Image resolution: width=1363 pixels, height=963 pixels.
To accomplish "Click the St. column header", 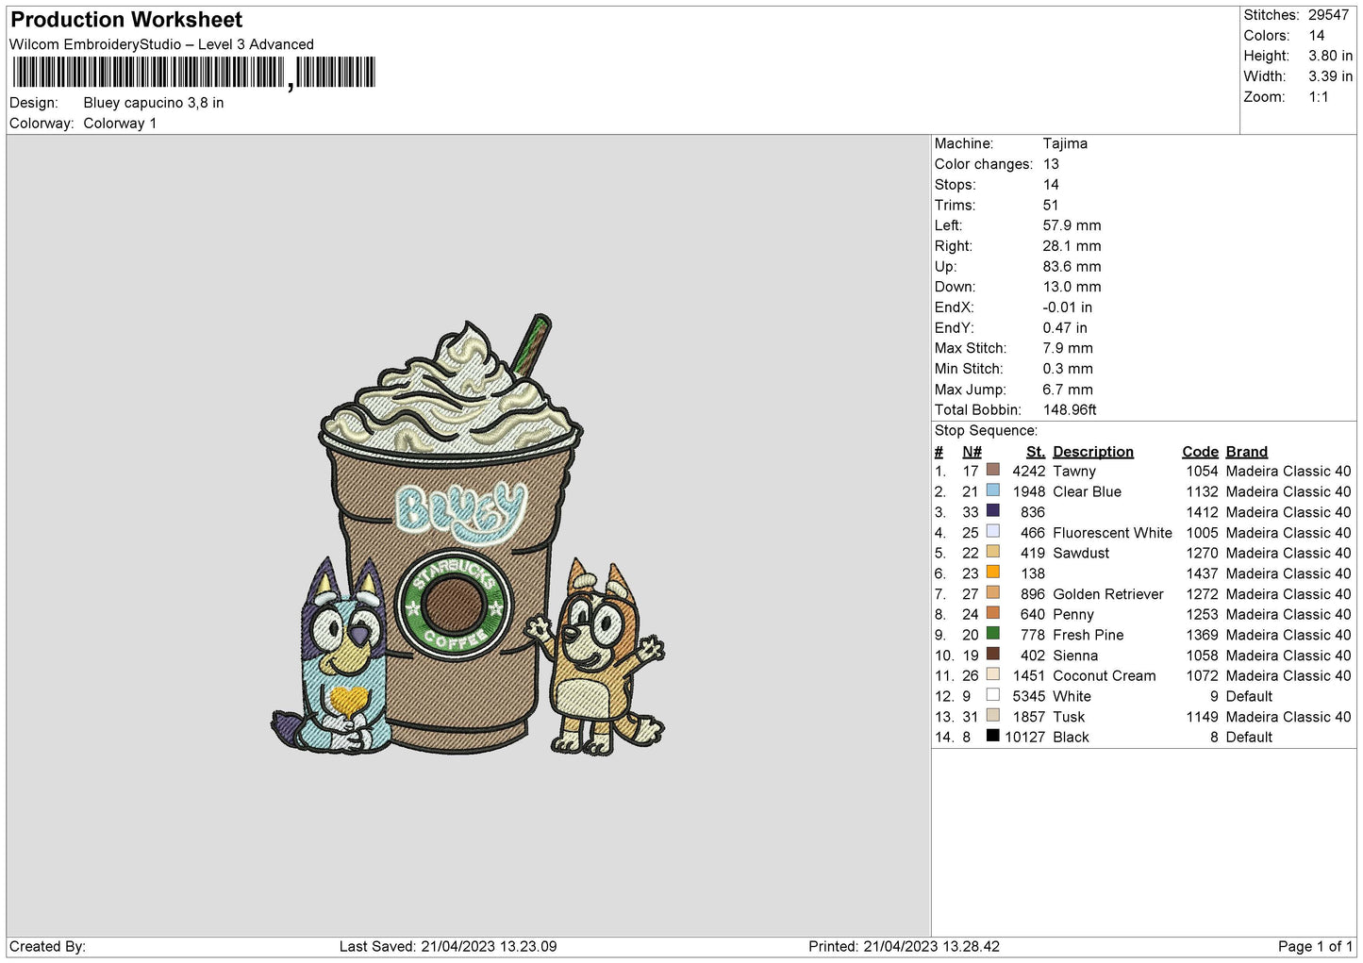I will [x=1035, y=452].
